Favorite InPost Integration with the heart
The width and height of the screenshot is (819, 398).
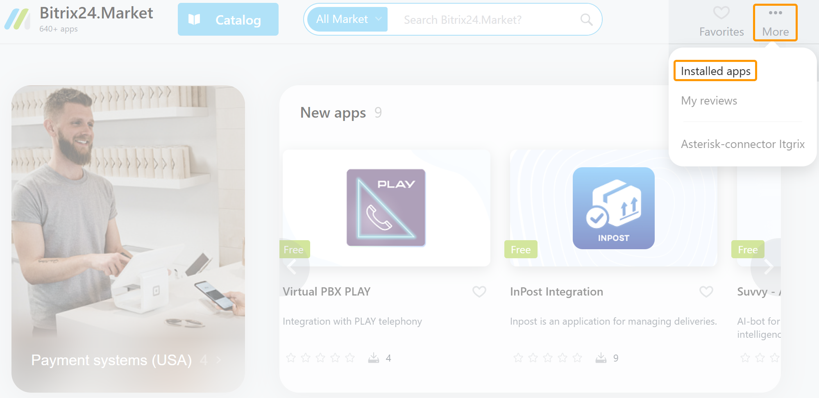pyautogui.click(x=706, y=291)
